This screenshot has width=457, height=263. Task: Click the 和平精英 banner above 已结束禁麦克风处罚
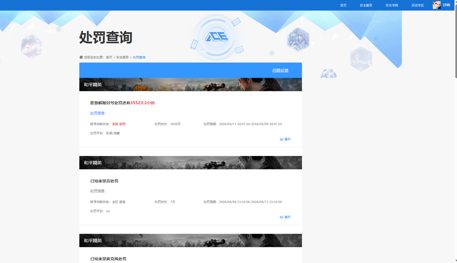coord(191,240)
